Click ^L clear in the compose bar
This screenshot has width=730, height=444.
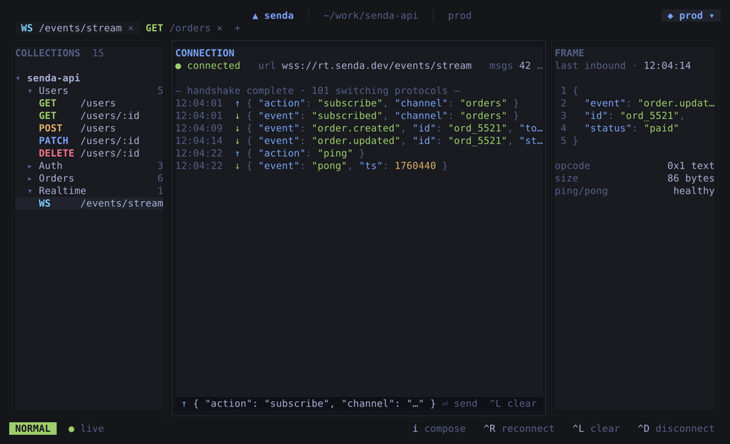513,404
